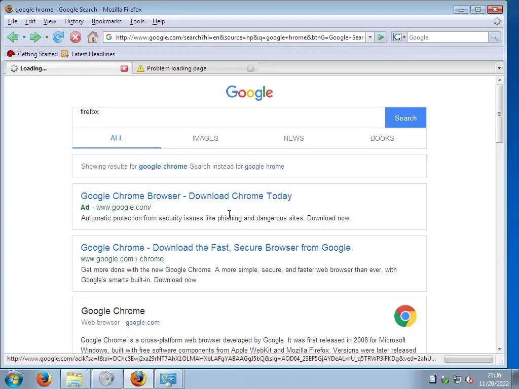
Task: Click the scrollbar up arrow
Action: [499, 80]
